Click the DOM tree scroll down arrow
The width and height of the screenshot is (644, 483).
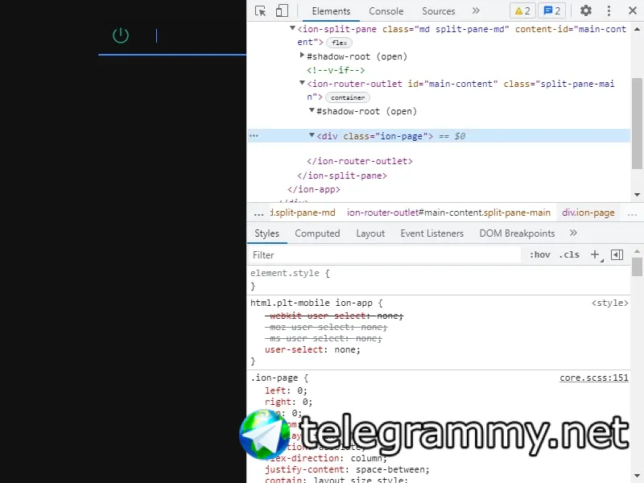637,195
